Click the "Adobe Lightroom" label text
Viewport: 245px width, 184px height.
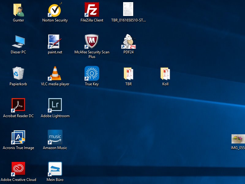(55, 116)
